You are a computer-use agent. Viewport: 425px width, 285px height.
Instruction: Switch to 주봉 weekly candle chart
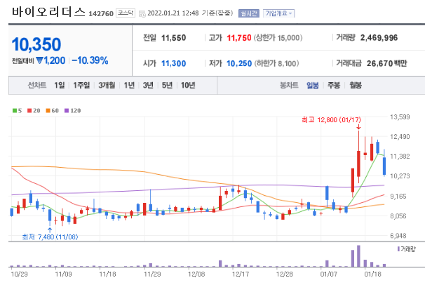coord(334,86)
